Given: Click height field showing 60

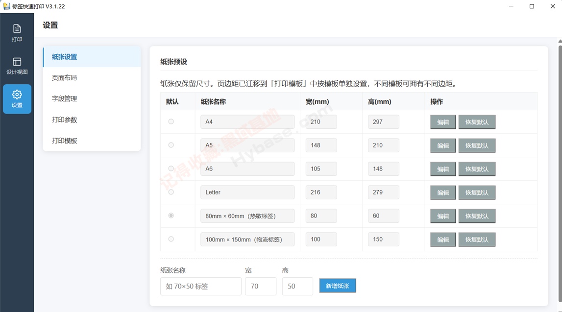Looking at the screenshot, I should coord(384,216).
